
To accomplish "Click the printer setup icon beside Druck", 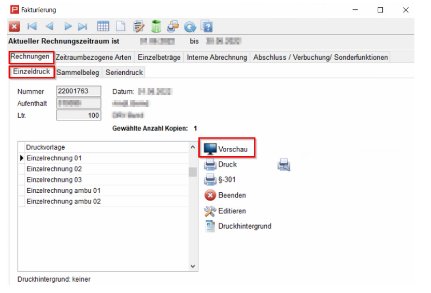I will (x=284, y=165).
